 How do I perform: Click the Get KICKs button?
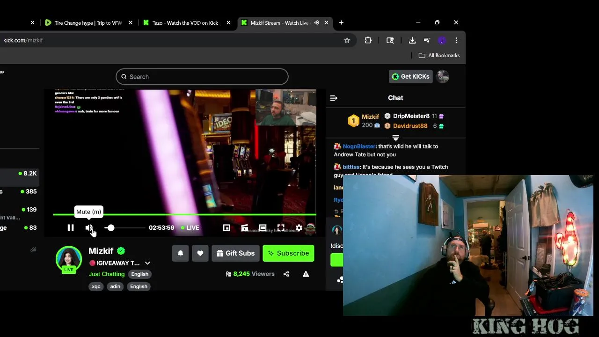point(411,77)
